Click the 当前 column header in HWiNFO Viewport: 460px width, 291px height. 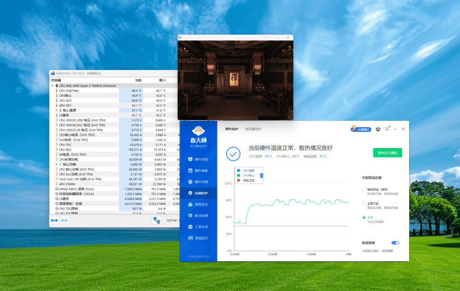tap(131, 80)
